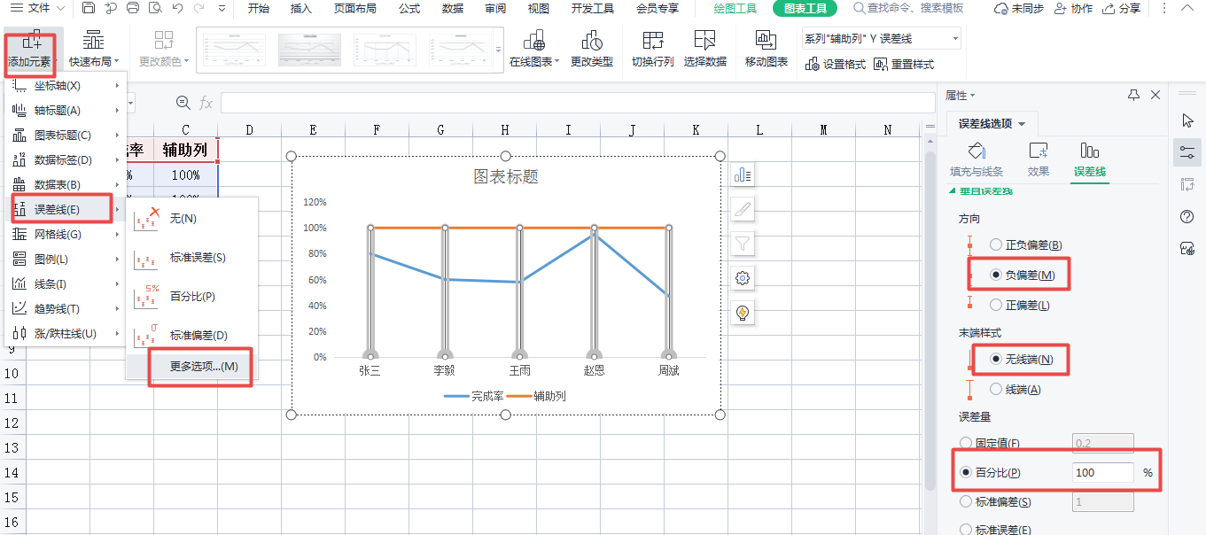Image resolution: width=1206 pixels, height=535 pixels.
Task: Click the selection arrow icon in sidebar
Action: [x=1187, y=120]
